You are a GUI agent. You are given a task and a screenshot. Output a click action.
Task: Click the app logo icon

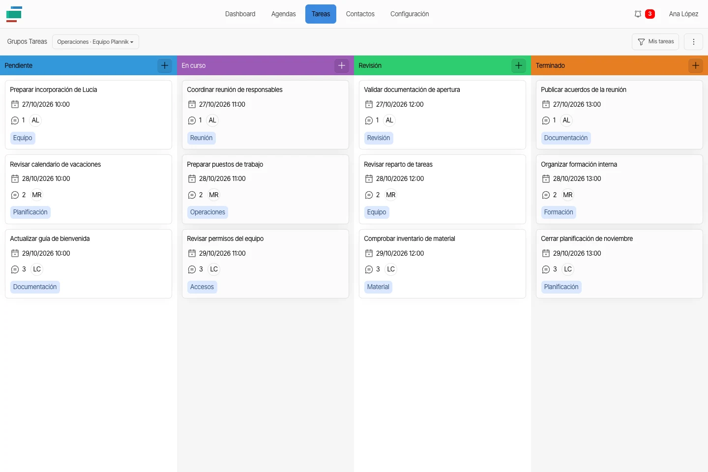pyautogui.click(x=14, y=14)
